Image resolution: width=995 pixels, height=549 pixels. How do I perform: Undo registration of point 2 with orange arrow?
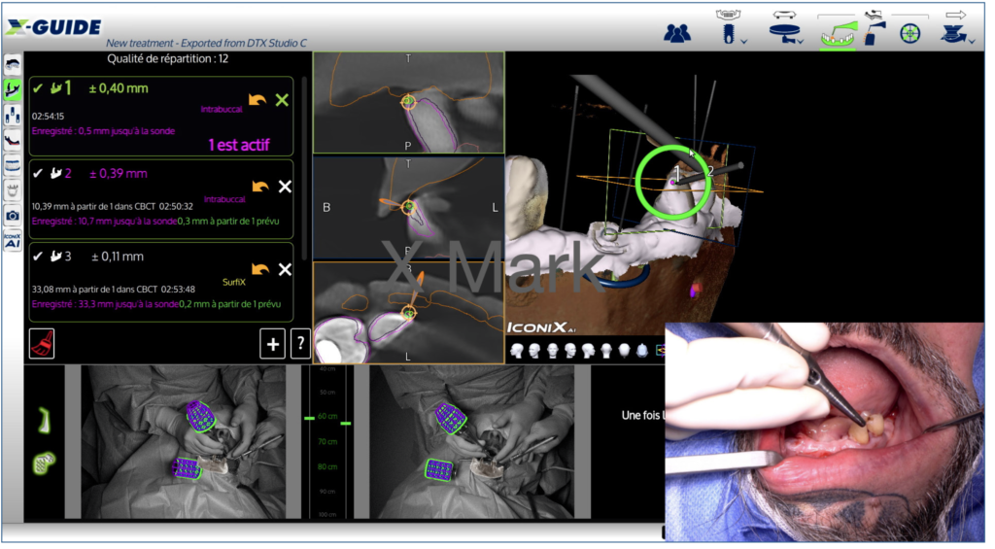pos(260,186)
